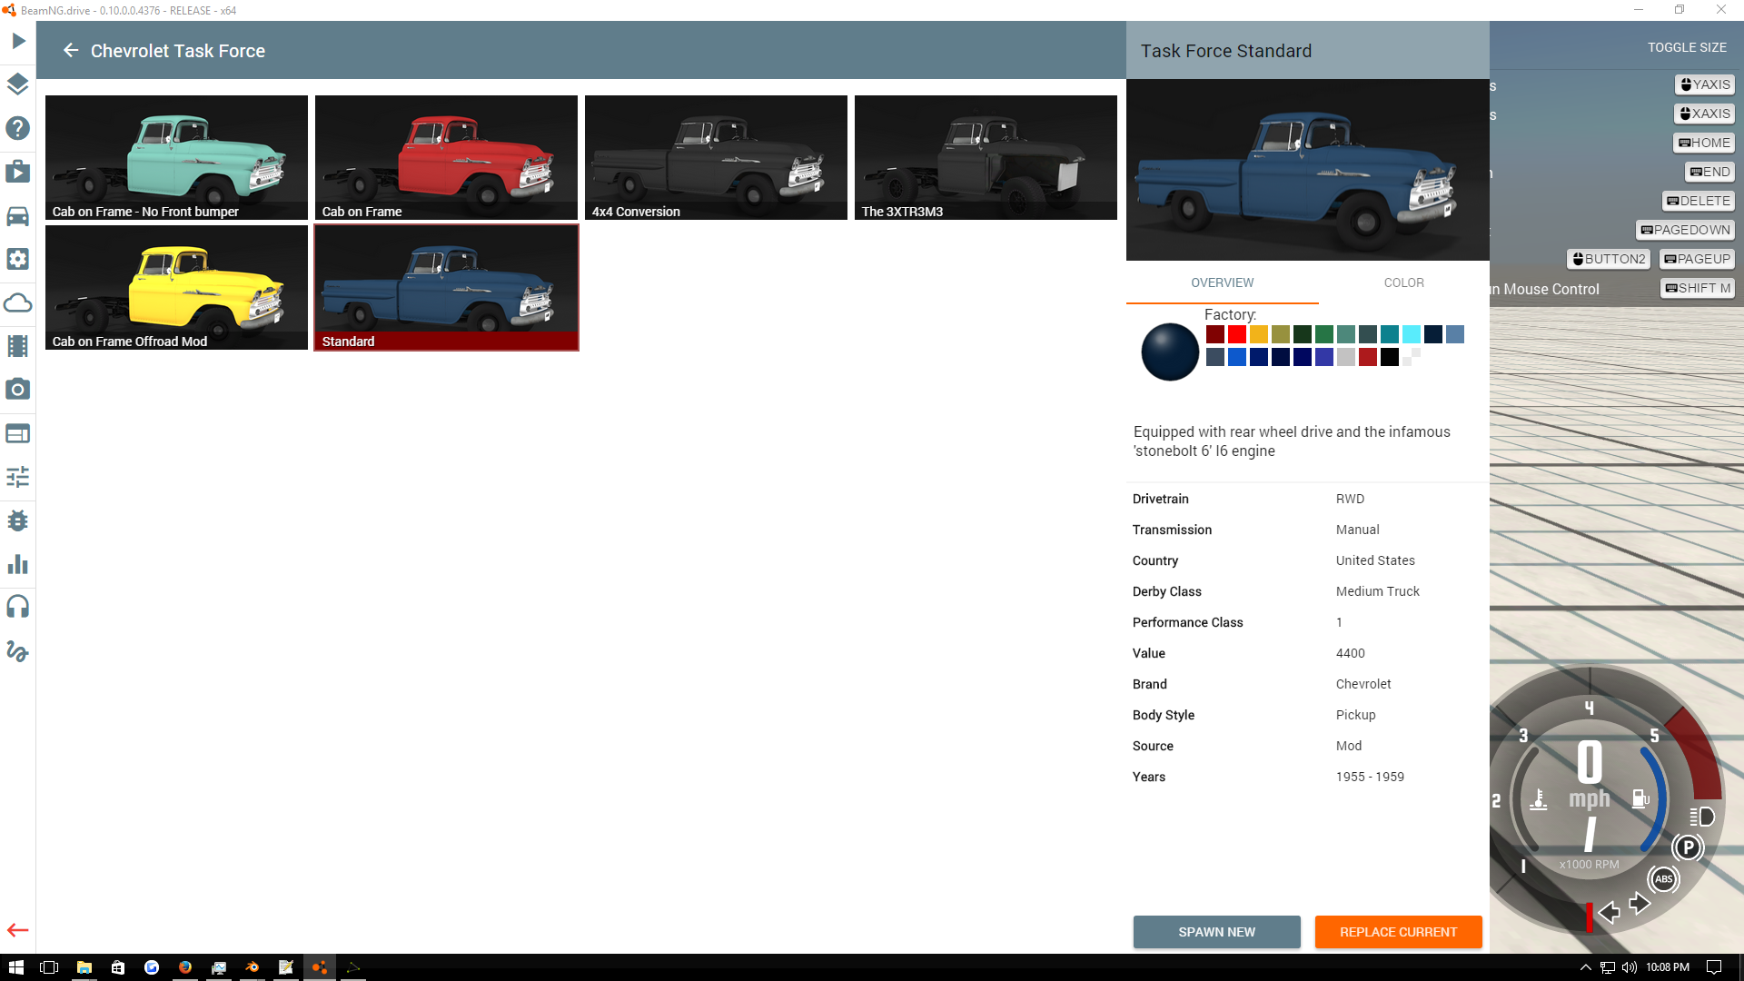Open the Windows Start menu
The height and width of the screenshot is (981, 1744).
tap(16, 967)
